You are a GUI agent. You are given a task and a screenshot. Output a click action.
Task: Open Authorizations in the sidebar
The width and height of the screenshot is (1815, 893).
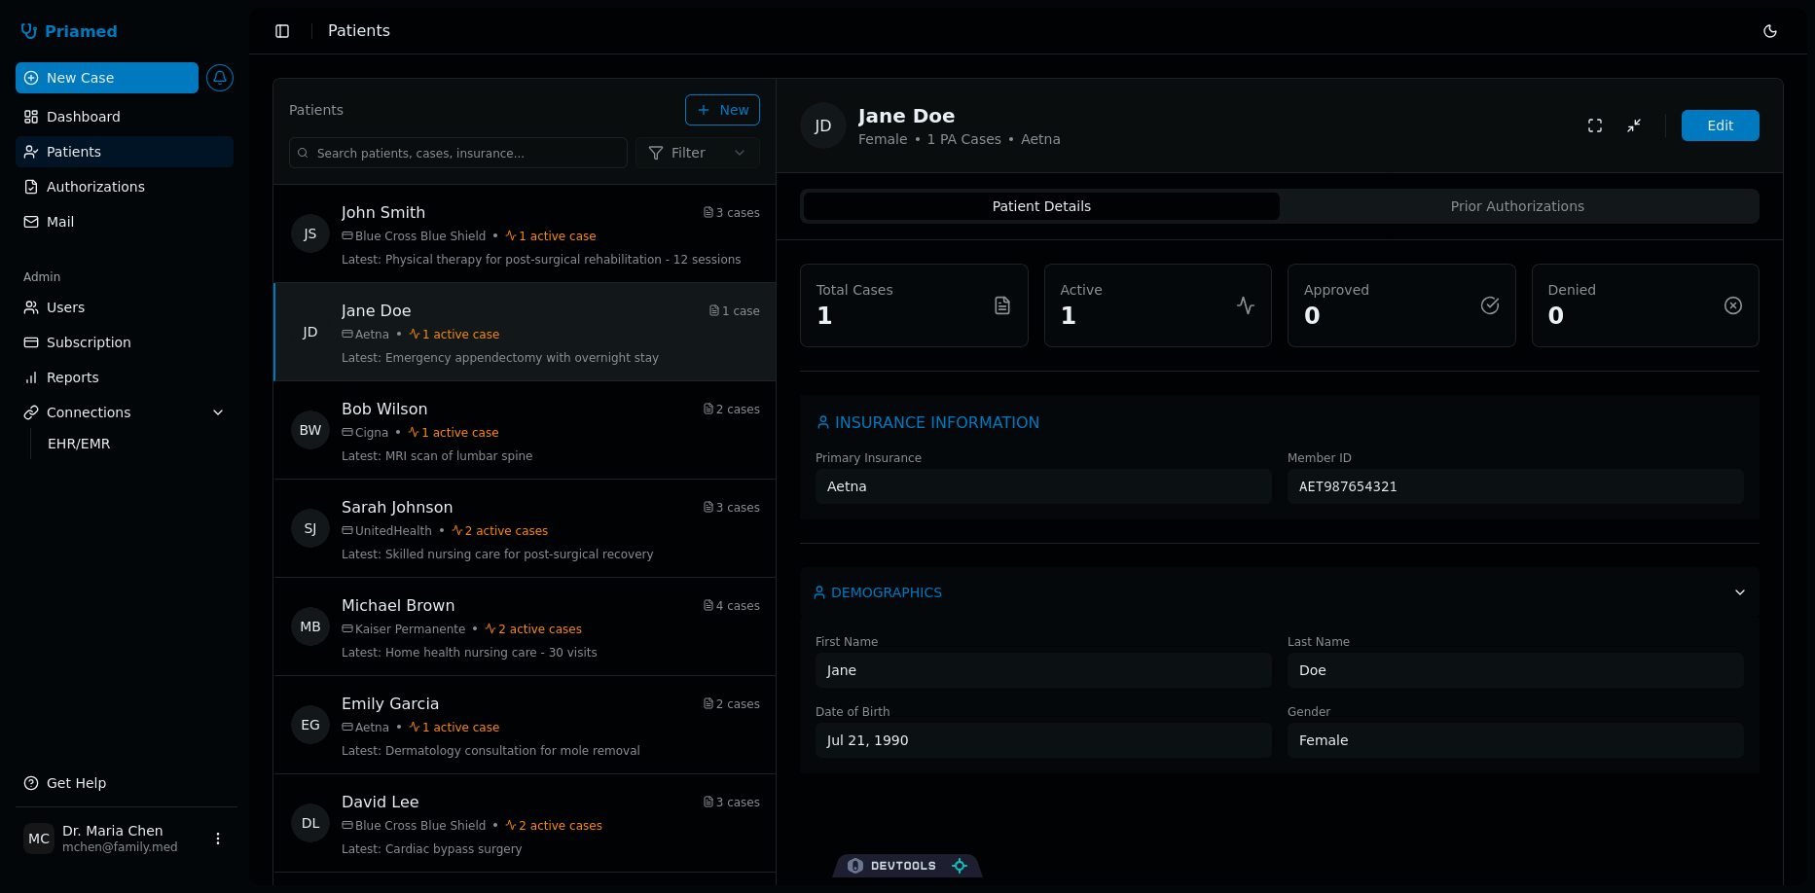tap(95, 187)
